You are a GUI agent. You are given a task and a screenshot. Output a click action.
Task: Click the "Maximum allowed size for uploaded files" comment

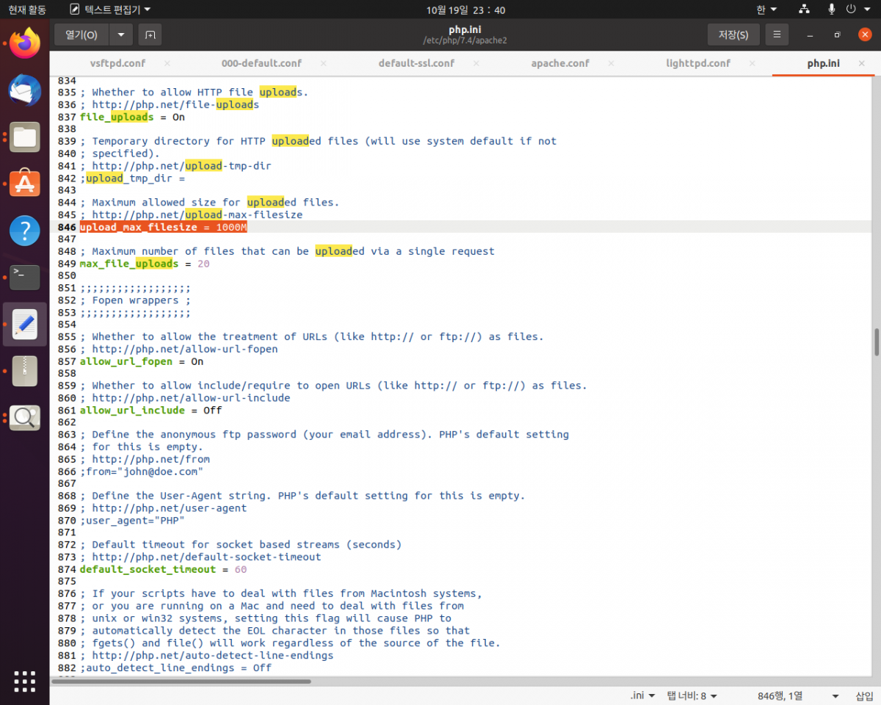pyautogui.click(x=209, y=202)
